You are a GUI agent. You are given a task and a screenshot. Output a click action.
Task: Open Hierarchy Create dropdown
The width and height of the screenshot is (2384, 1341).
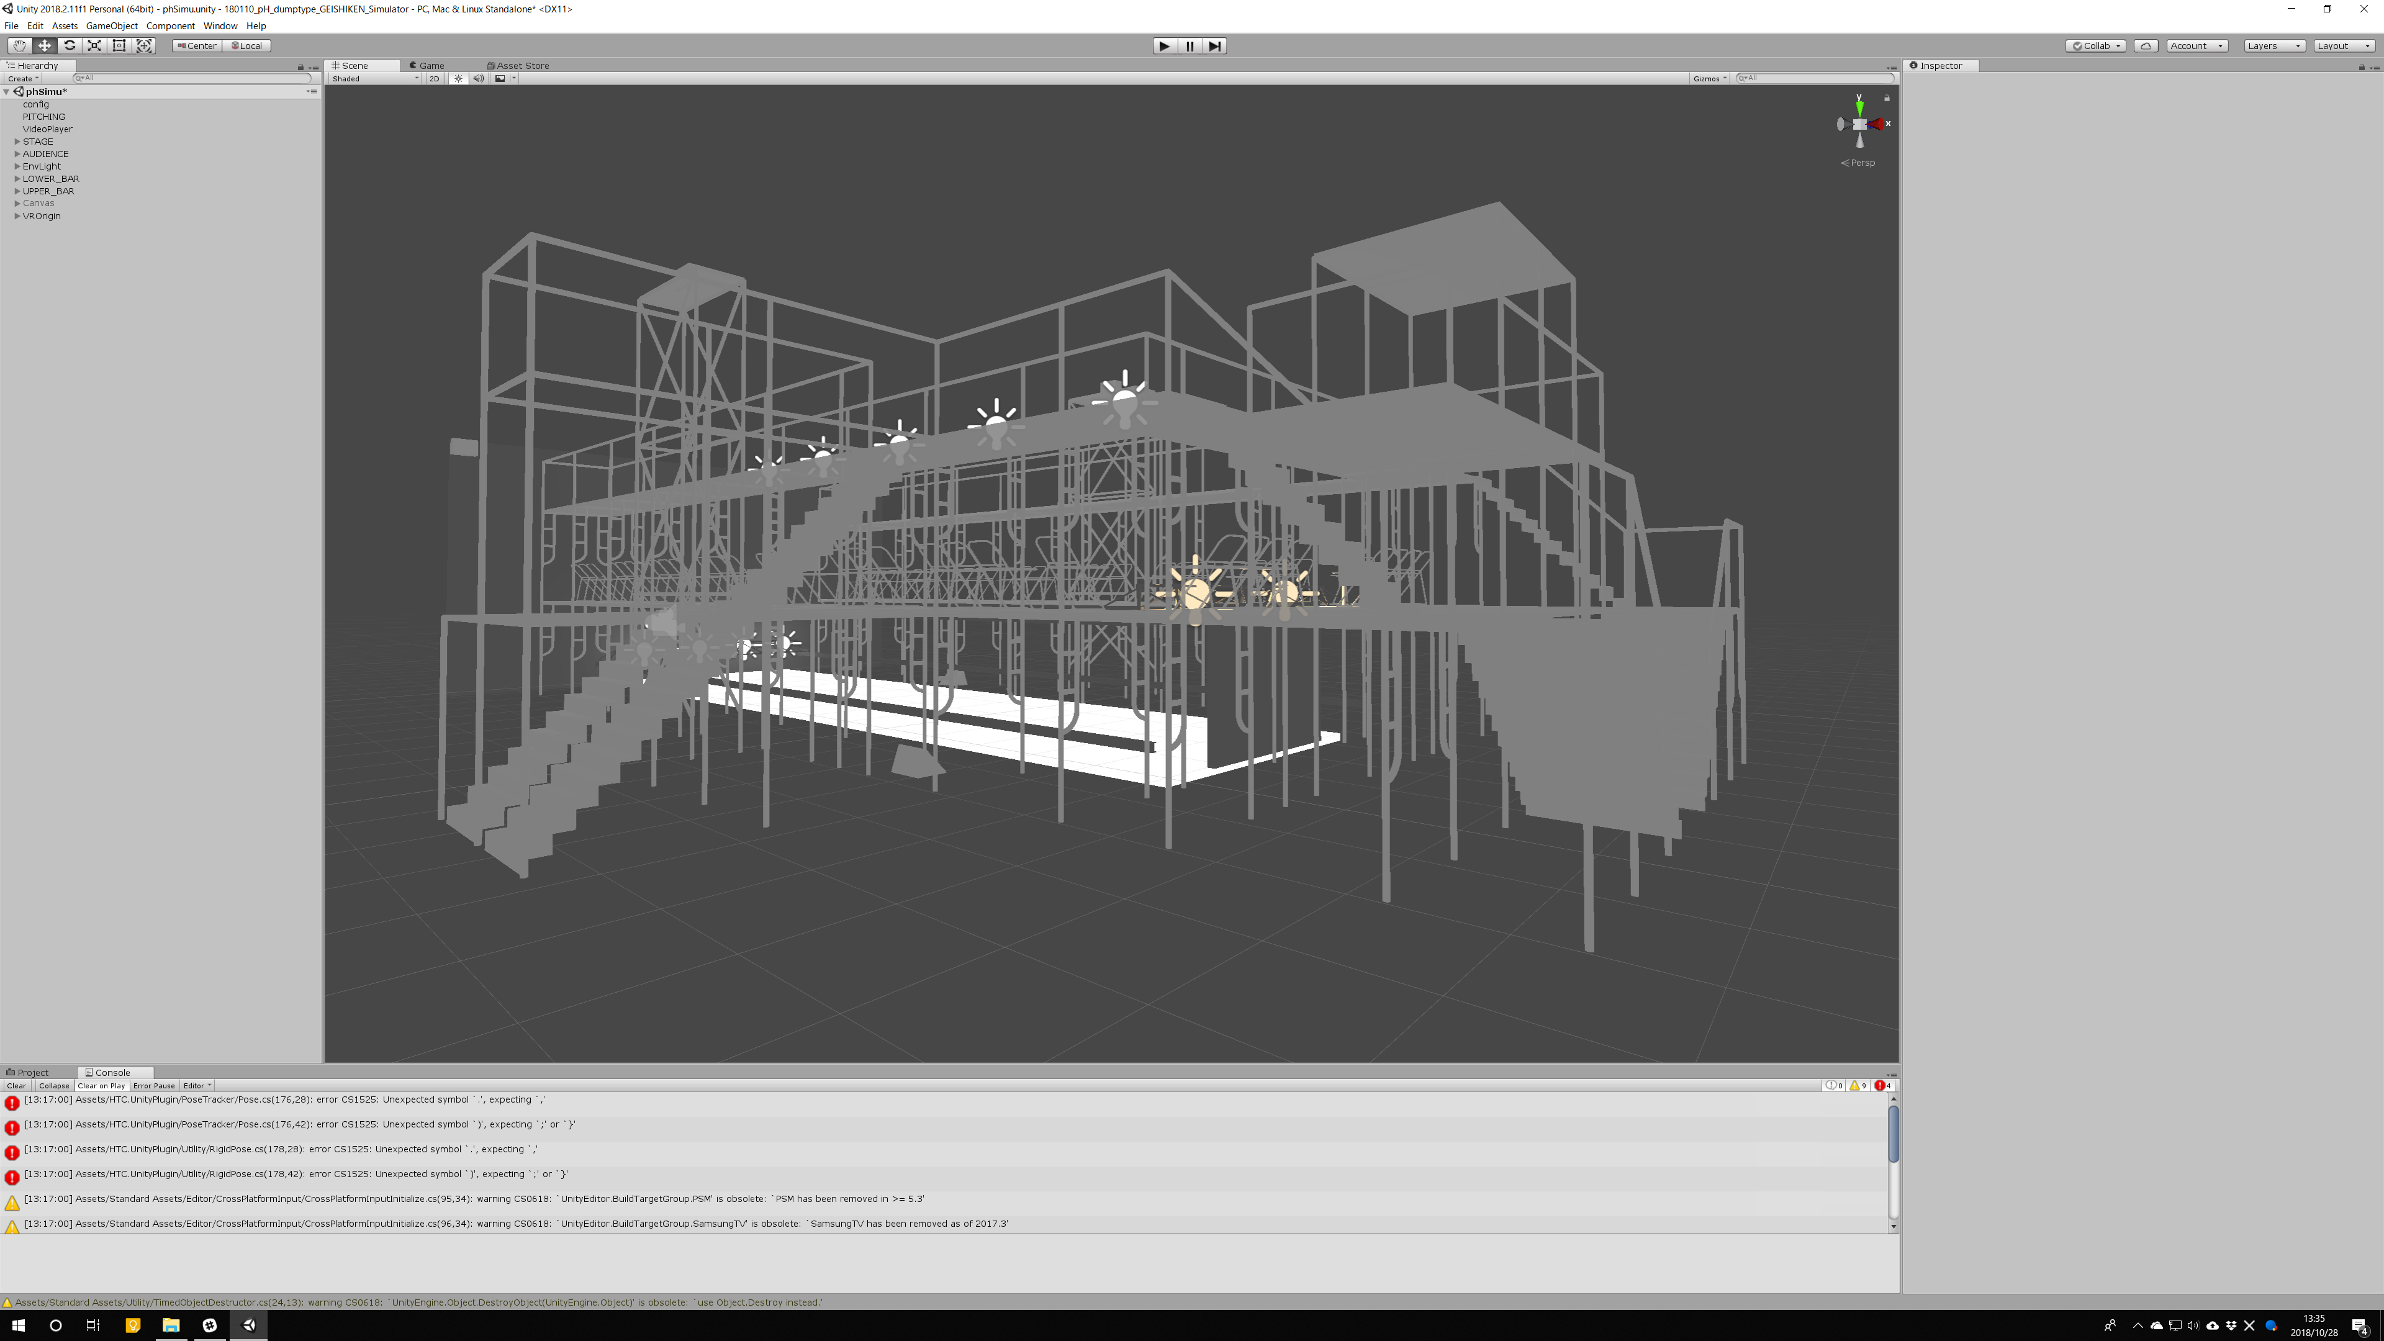[x=23, y=79]
